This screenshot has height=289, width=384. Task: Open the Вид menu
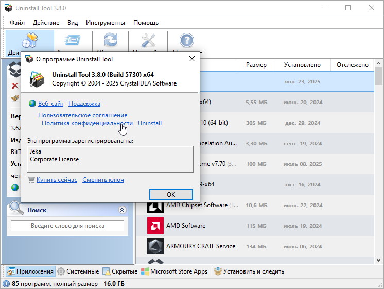[x=73, y=23]
